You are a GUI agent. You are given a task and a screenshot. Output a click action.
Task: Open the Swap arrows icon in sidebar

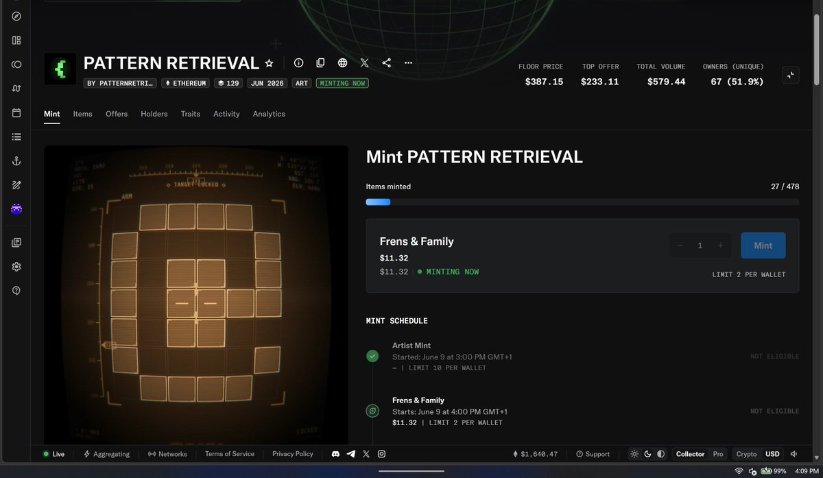(16, 88)
